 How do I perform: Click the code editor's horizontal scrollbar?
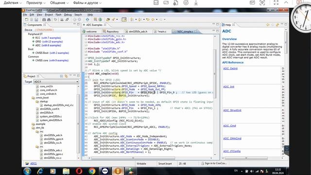click(133, 158)
